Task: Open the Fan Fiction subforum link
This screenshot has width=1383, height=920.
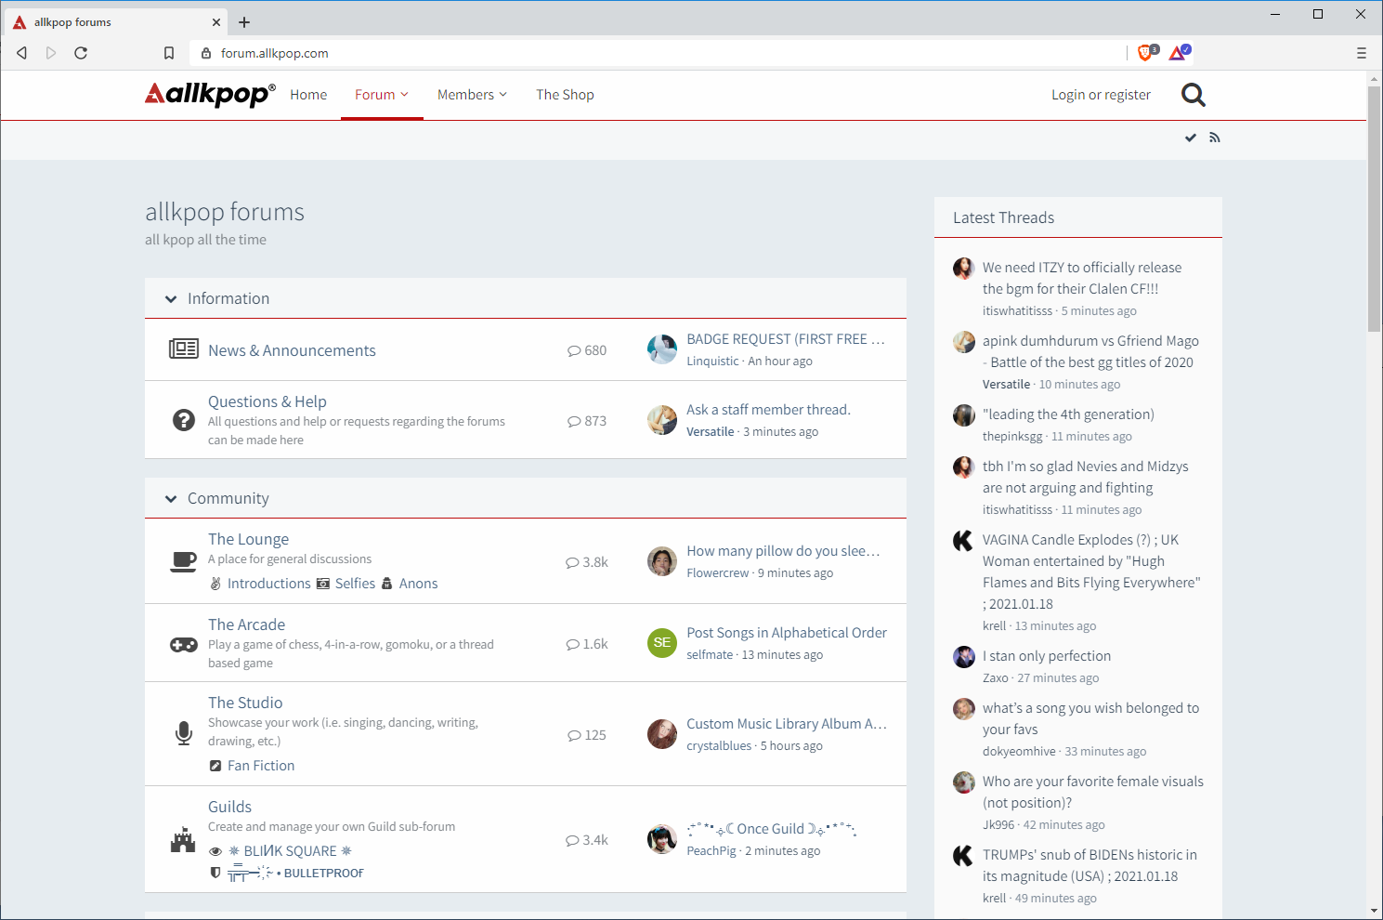Action: coord(261,766)
